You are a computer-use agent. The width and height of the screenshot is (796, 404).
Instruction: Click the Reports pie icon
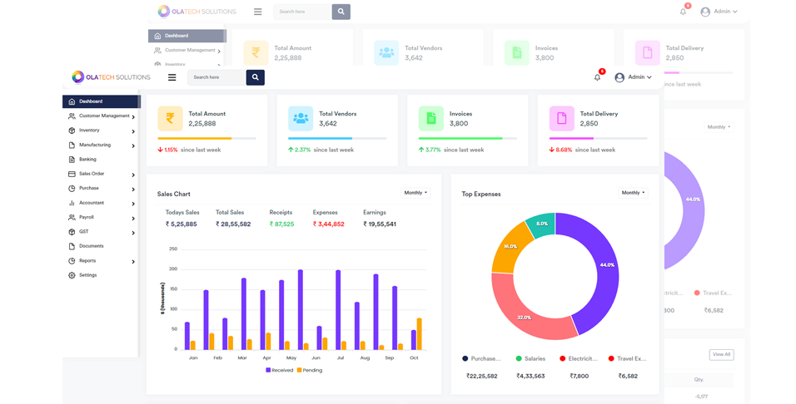click(x=72, y=260)
